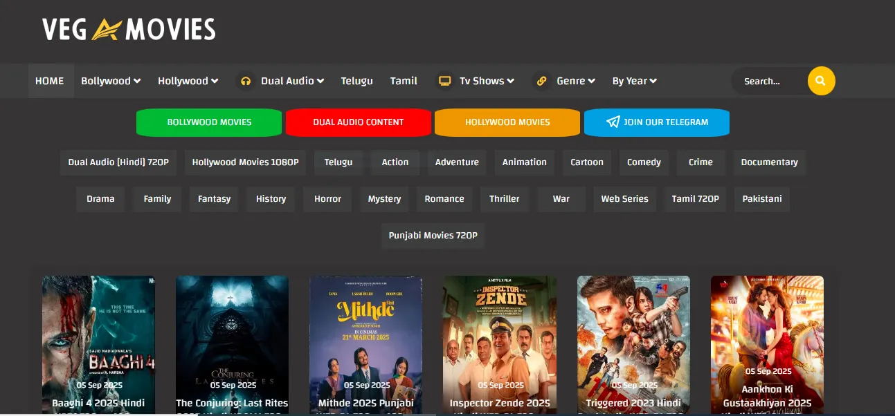895x416 pixels.
Task: Select Tamil in the navigation bar
Action: [x=404, y=81]
